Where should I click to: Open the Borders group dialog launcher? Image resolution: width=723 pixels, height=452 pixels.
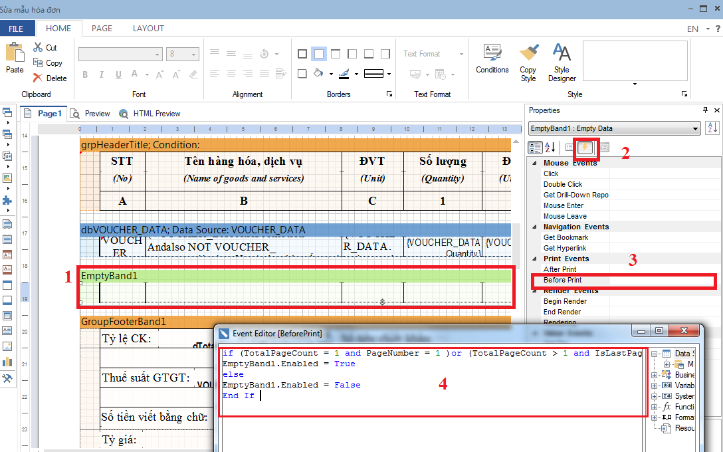(x=389, y=94)
